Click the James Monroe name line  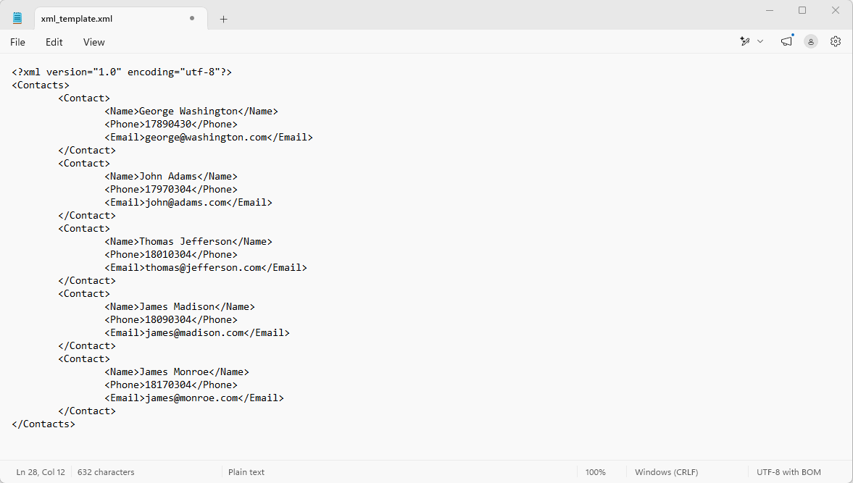point(177,371)
